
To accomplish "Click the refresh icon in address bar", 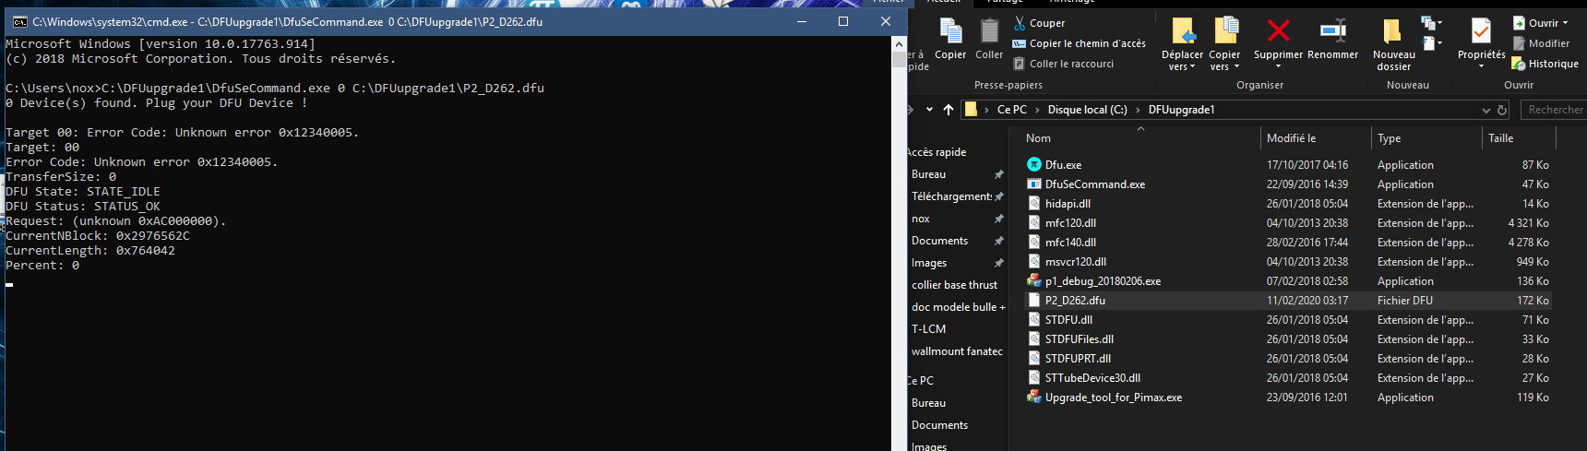I will 1502,110.
